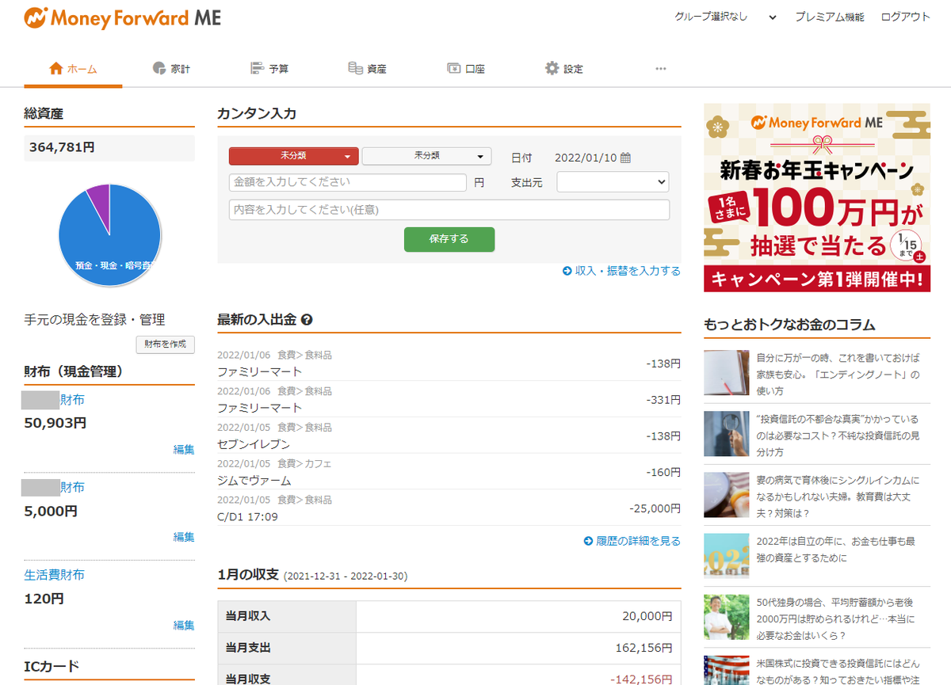Open the "..." more options icon
951x685 pixels.
click(x=660, y=68)
